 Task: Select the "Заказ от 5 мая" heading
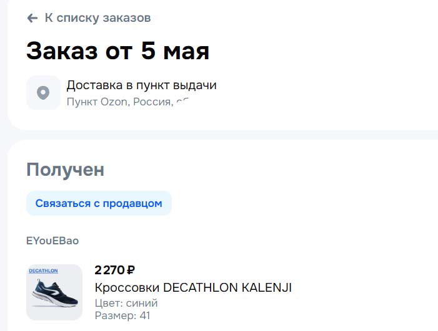[x=117, y=51]
